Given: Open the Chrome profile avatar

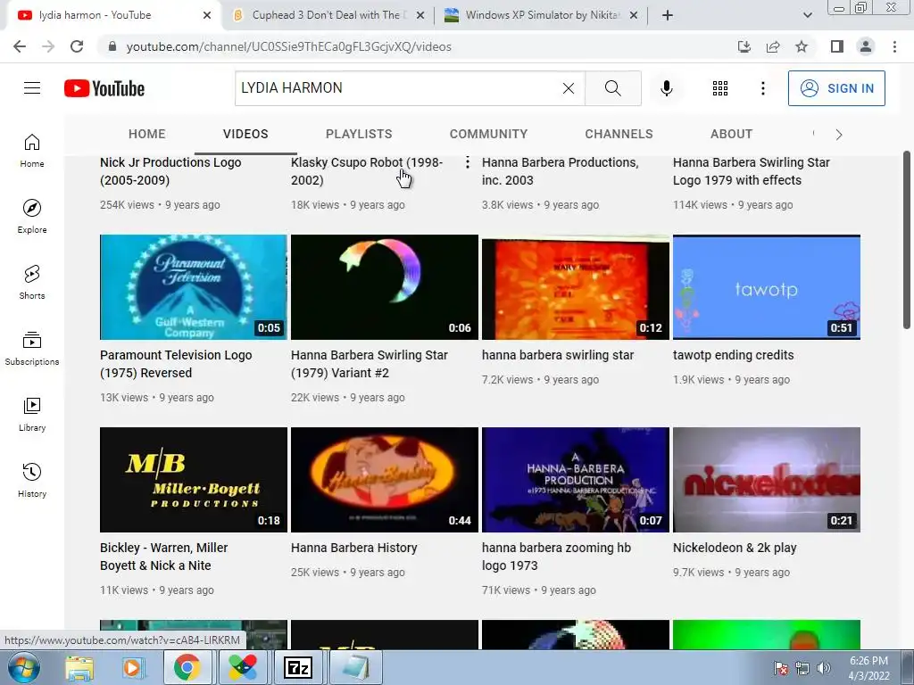Looking at the screenshot, I should point(866,46).
